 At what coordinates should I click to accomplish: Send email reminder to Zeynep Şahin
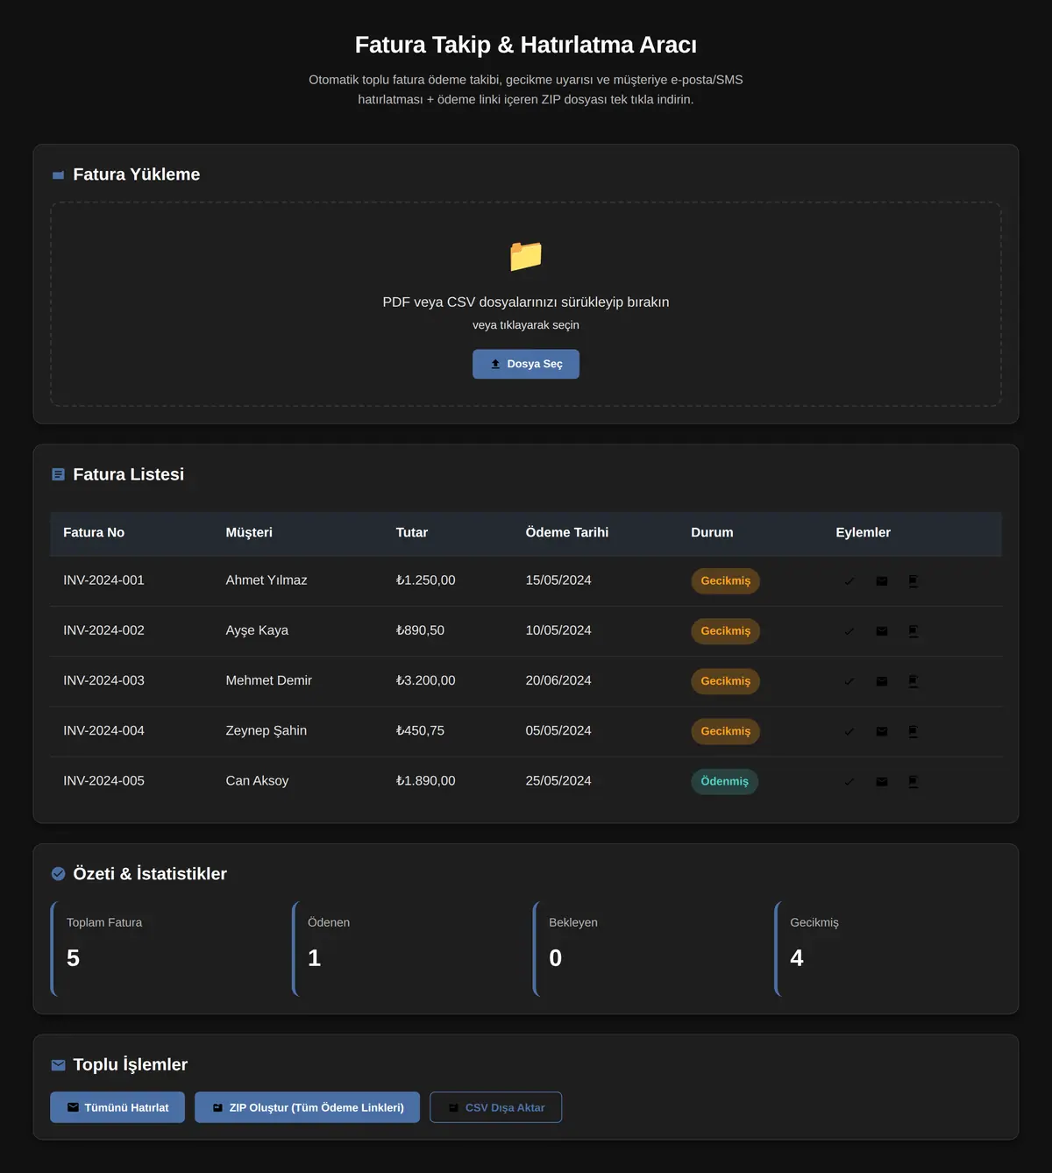tap(882, 731)
